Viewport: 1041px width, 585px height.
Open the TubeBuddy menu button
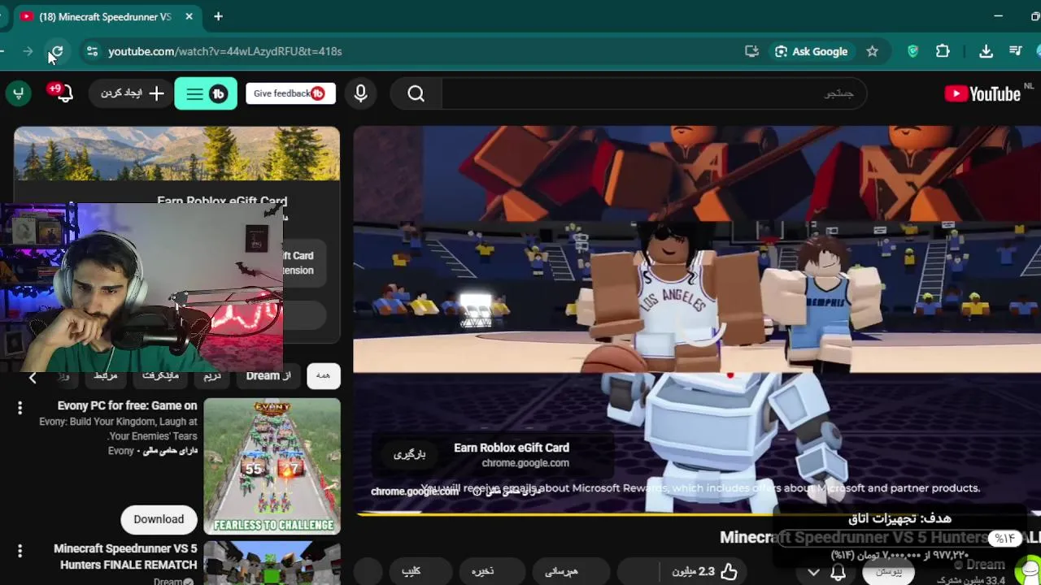click(x=206, y=93)
